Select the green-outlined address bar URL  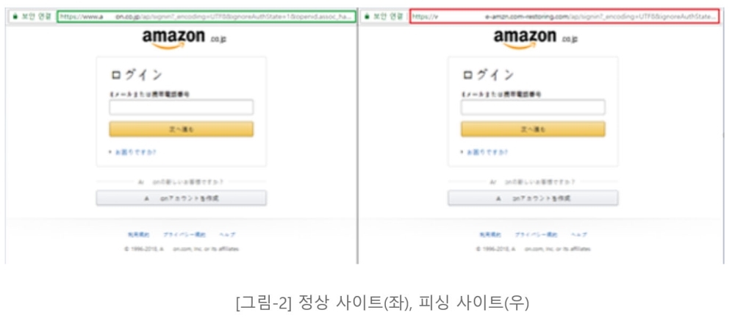click(207, 16)
